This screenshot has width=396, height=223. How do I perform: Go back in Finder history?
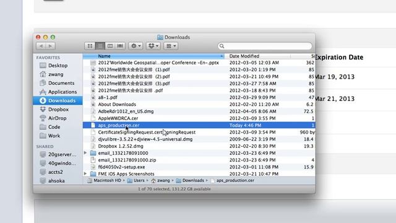pyautogui.click(x=41, y=46)
